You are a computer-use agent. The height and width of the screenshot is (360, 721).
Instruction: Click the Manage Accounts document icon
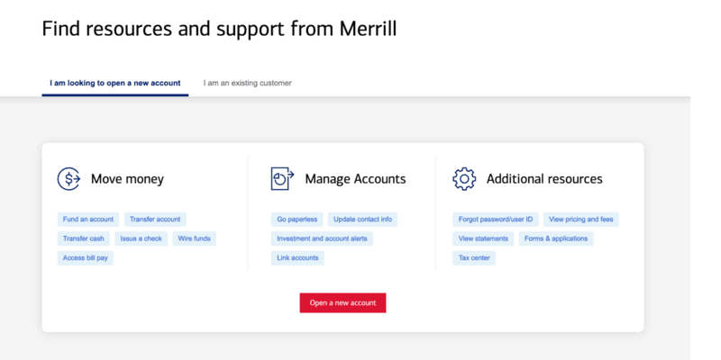point(282,178)
